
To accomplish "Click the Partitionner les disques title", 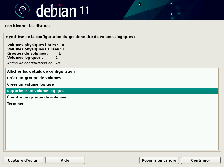I will click(x=28, y=26).
